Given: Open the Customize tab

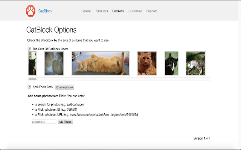Looking at the screenshot, I should [x=135, y=11].
